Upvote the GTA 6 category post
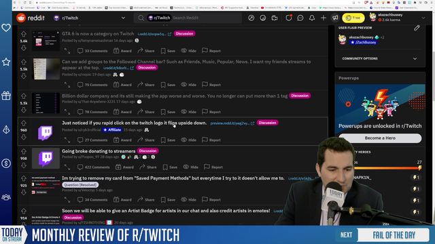This screenshot has width=435, height=244. pos(24,34)
